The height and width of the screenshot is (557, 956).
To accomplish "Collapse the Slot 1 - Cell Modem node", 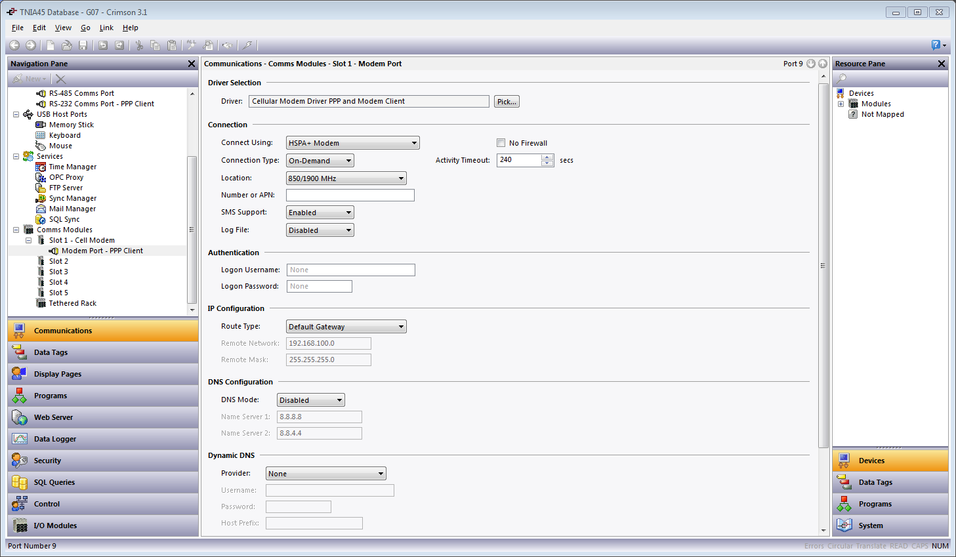I will (29, 240).
